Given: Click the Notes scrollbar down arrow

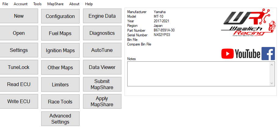Looking at the screenshot, I should point(272,83).
